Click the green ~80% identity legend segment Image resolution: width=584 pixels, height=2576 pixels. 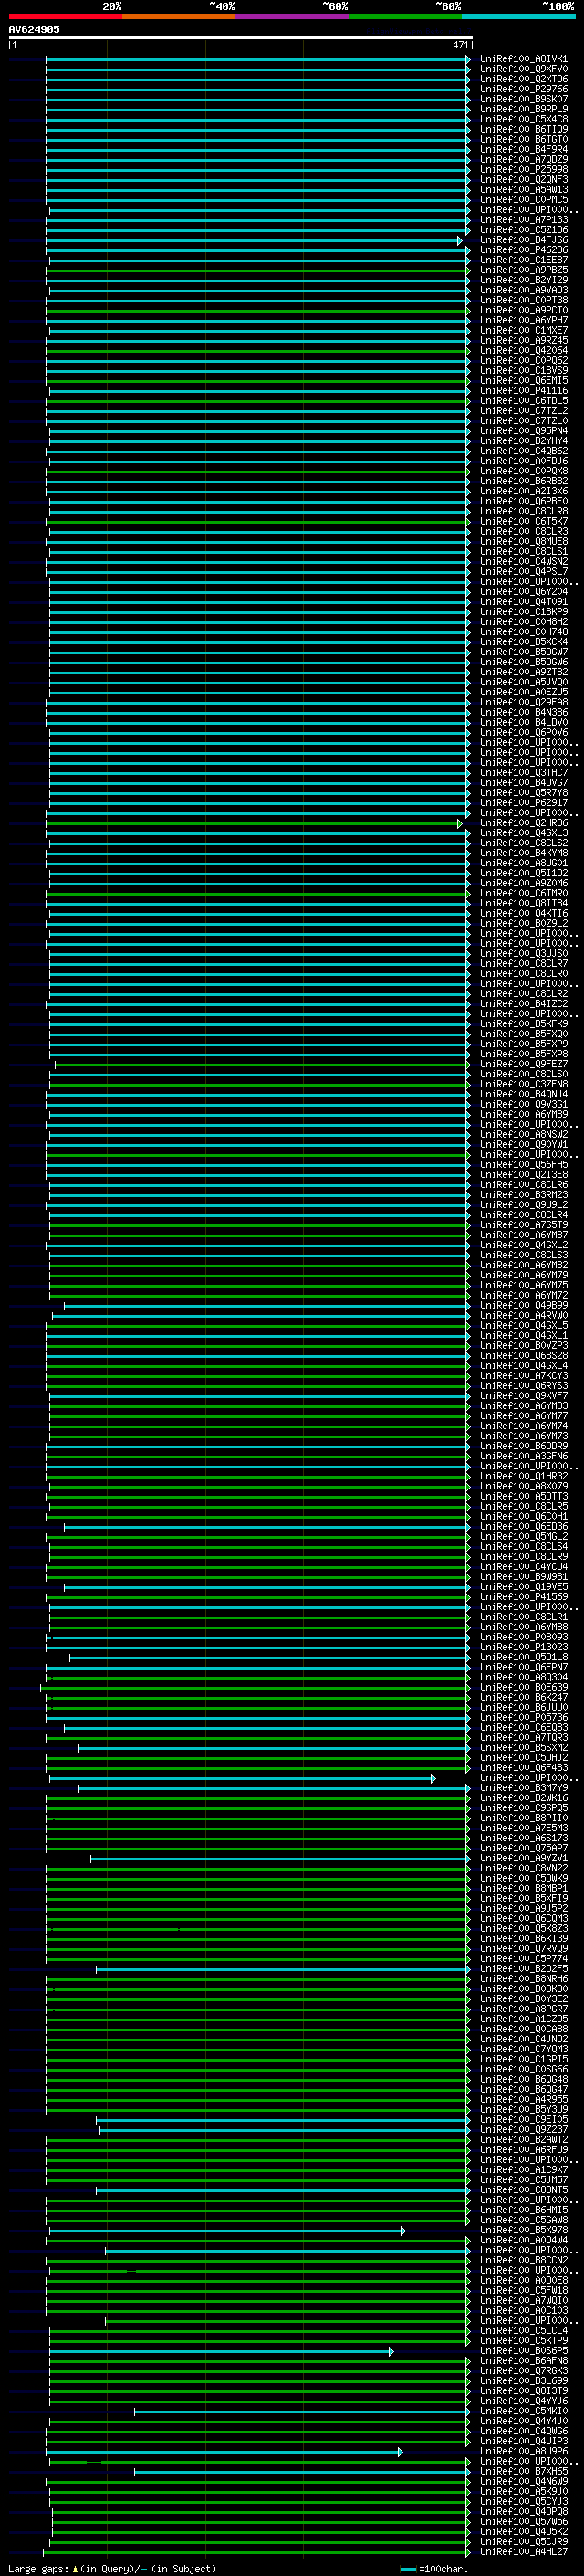[x=405, y=16]
